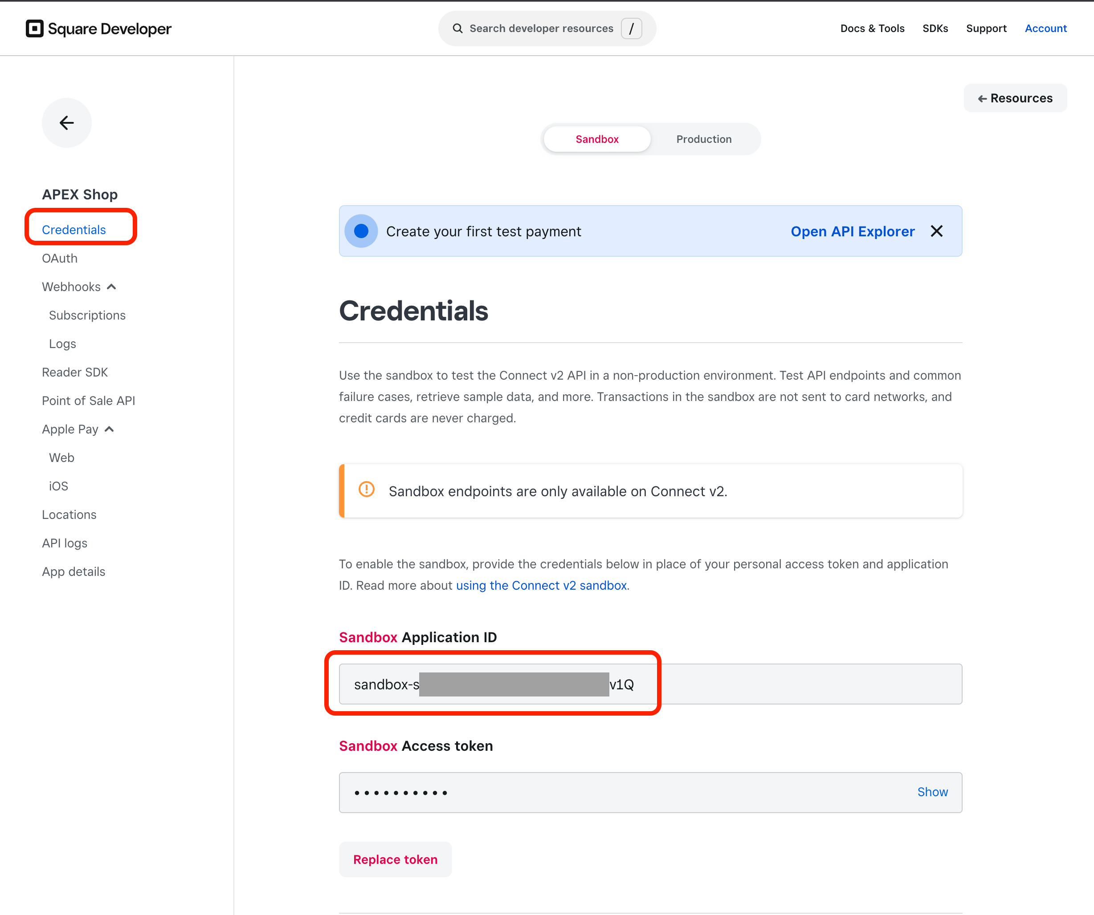Open the using Connect v2 sandbox link
This screenshot has height=915, width=1094.
click(541, 586)
